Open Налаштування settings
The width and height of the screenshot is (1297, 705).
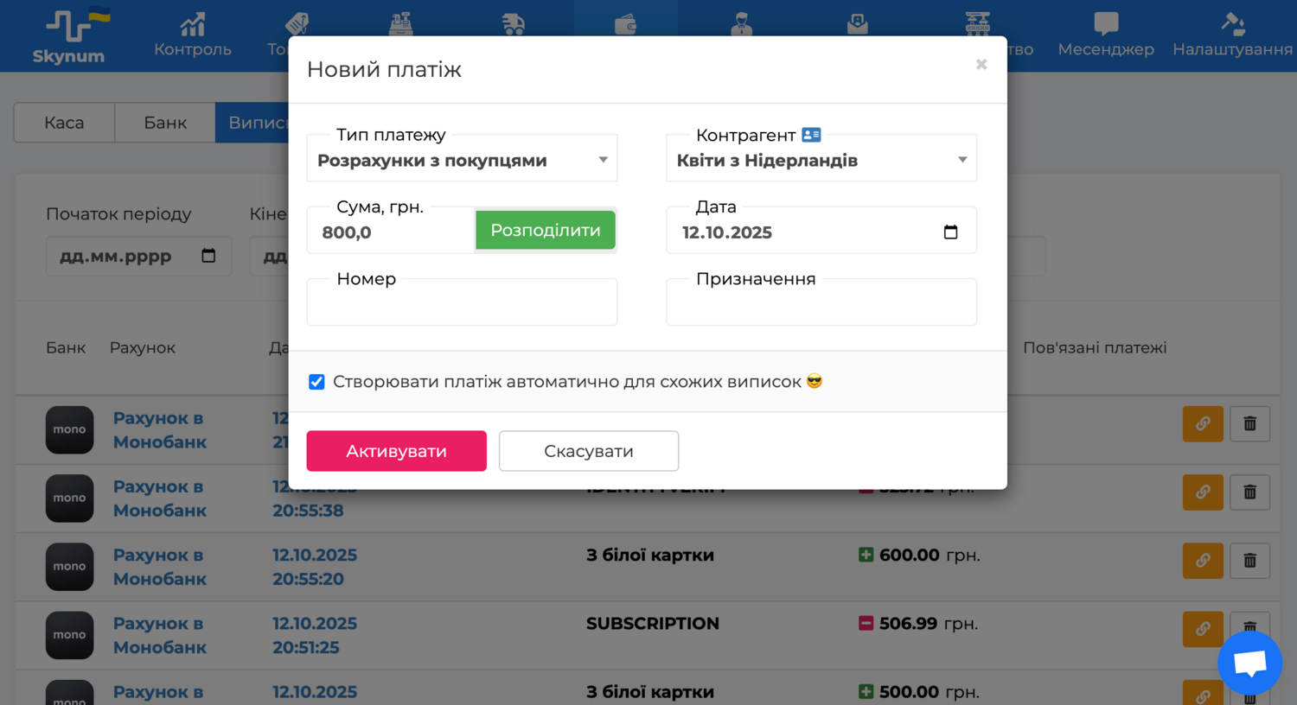[1232, 36]
